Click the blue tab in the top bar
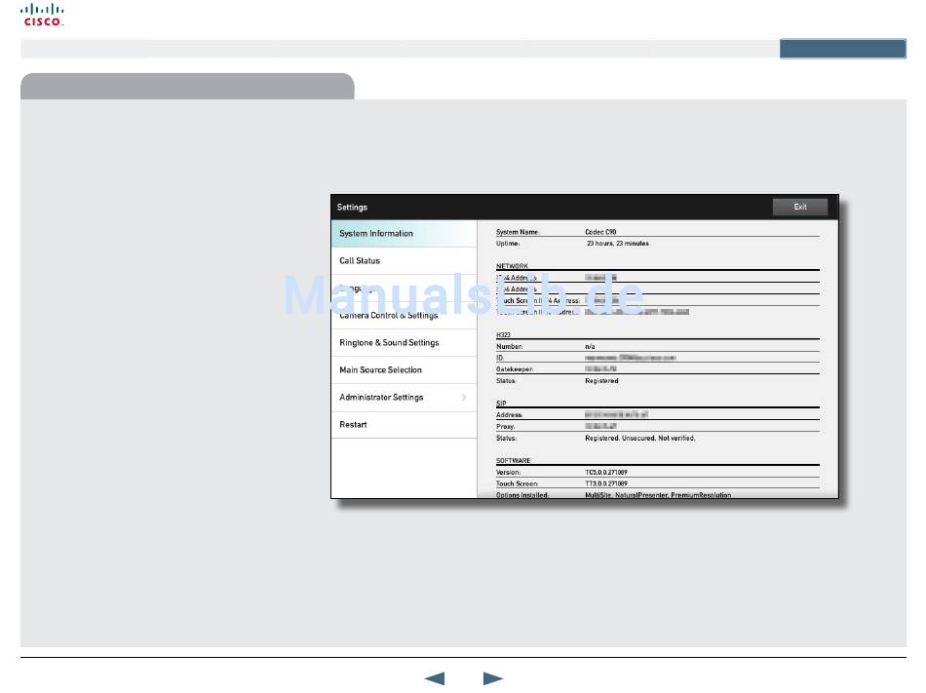Screen dimensions: 926x693 843,49
